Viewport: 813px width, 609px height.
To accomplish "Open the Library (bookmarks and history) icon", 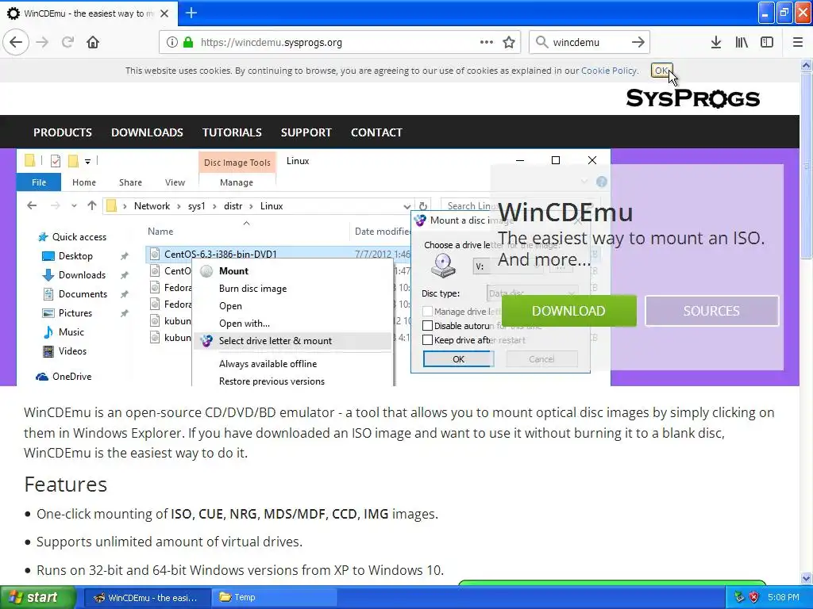I will (x=742, y=42).
